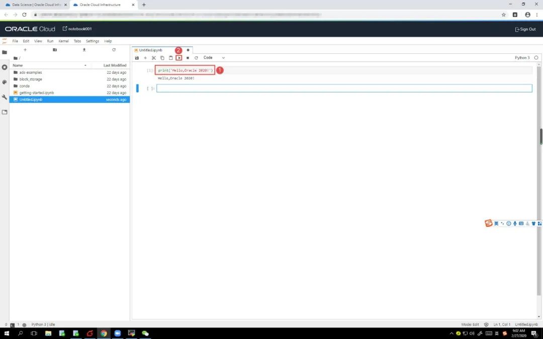Select Untitled.ipynb in file browser
Viewport: 543px width, 339px height.
pos(69,99)
